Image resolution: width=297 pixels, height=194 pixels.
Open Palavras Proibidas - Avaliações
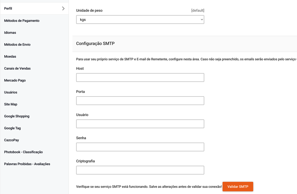[x=27, y=164]
